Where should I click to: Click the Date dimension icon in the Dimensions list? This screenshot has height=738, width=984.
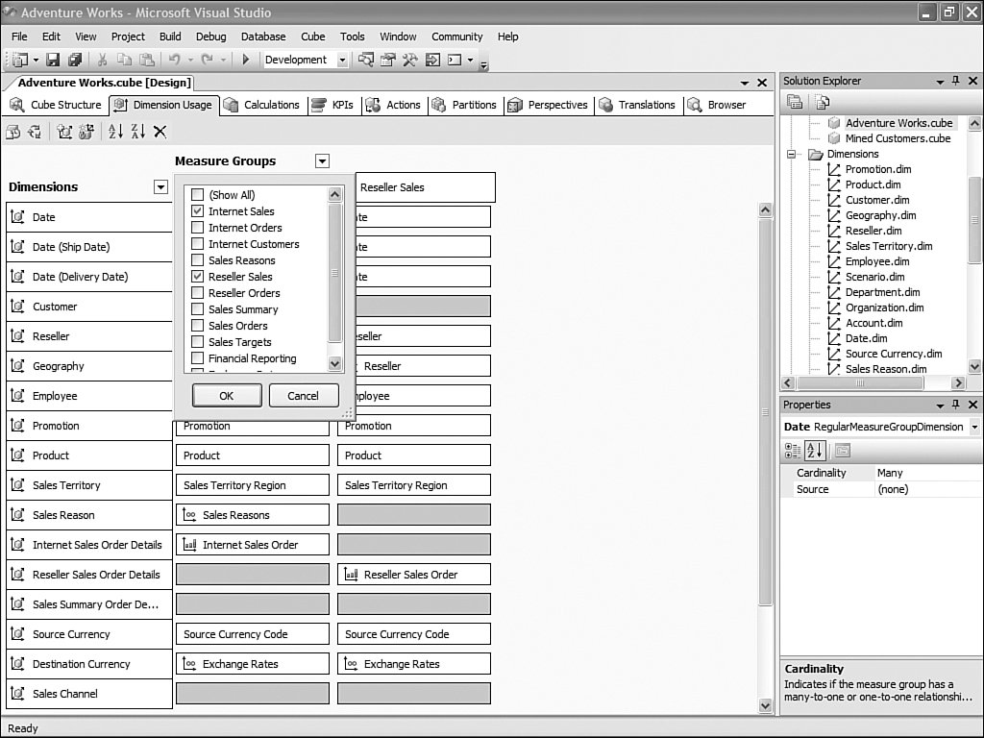[17, 217]
